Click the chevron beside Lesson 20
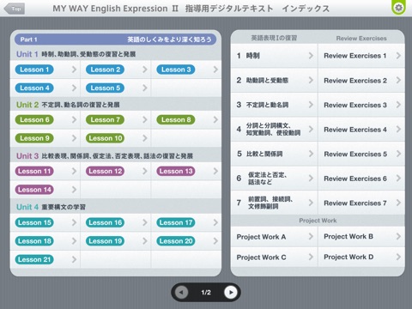 click(215, 241)
